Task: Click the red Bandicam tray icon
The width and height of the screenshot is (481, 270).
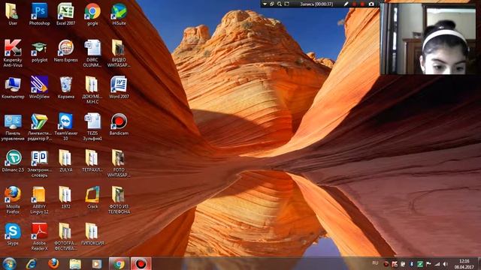Action: click(386, 264)
